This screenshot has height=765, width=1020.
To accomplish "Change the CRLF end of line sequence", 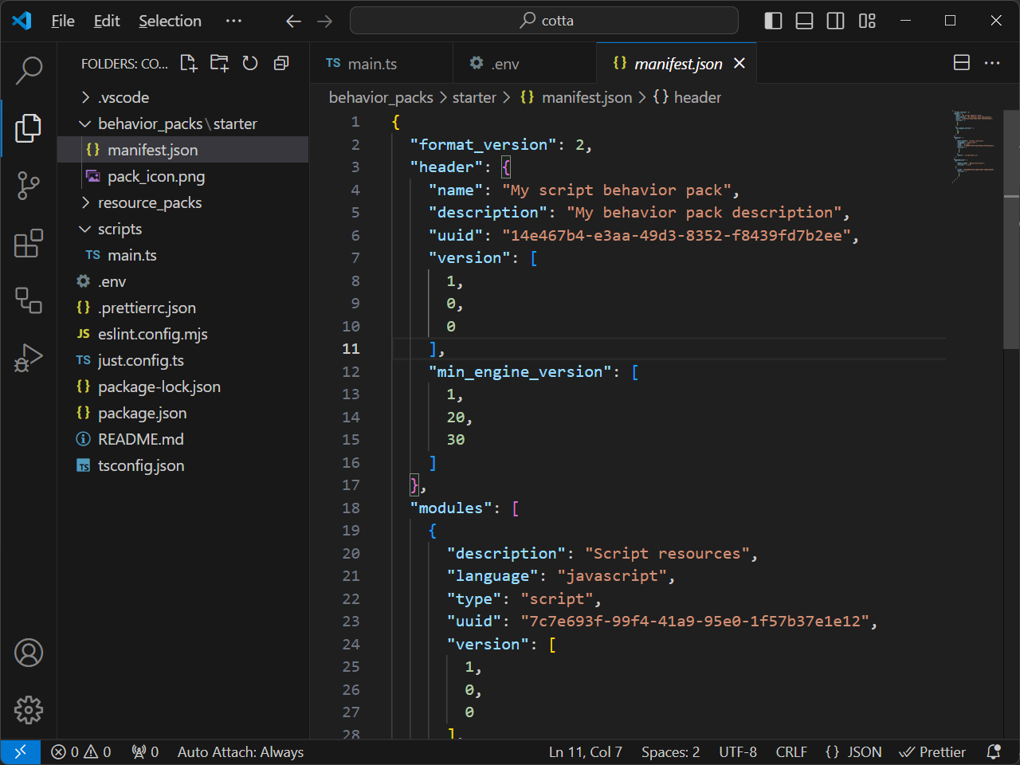I will click(791, 751).
